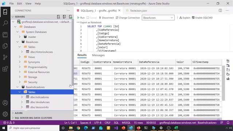Image resolution: width=233 pixels, height=131 pixels.
Task: Click the New Connection icon in Servers
Action: pos(58,17)
